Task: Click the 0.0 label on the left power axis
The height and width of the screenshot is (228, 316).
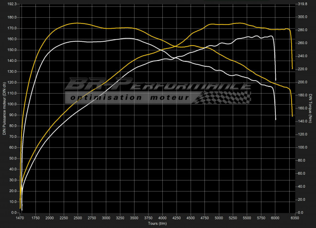Action: (14, 212)
